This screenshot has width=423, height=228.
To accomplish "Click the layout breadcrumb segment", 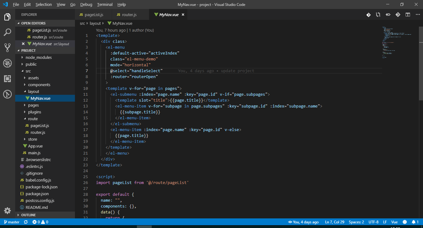I will coord(95,24).
